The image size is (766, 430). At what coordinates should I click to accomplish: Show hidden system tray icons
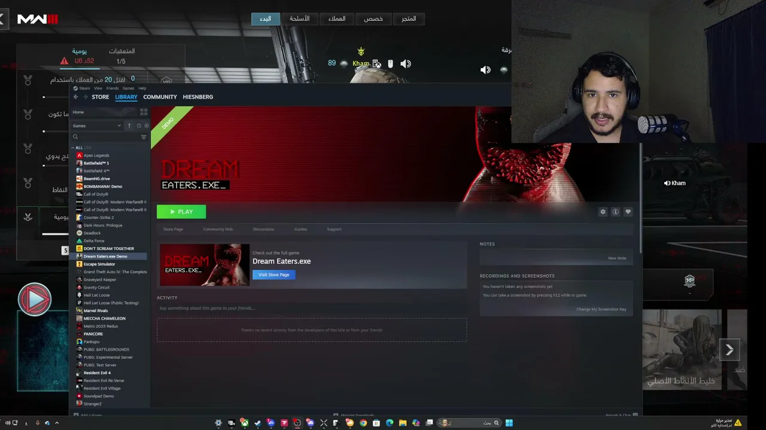click(x=57, y=423)
